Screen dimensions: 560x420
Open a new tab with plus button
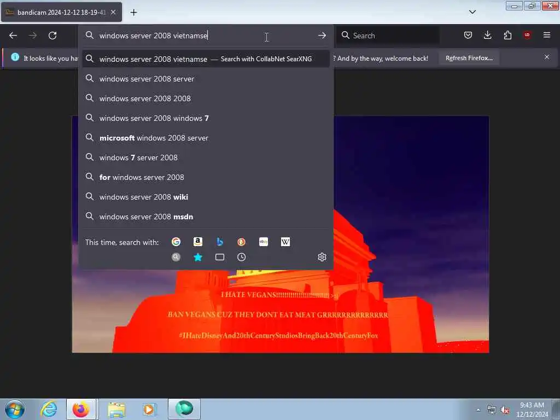point(133,13)
